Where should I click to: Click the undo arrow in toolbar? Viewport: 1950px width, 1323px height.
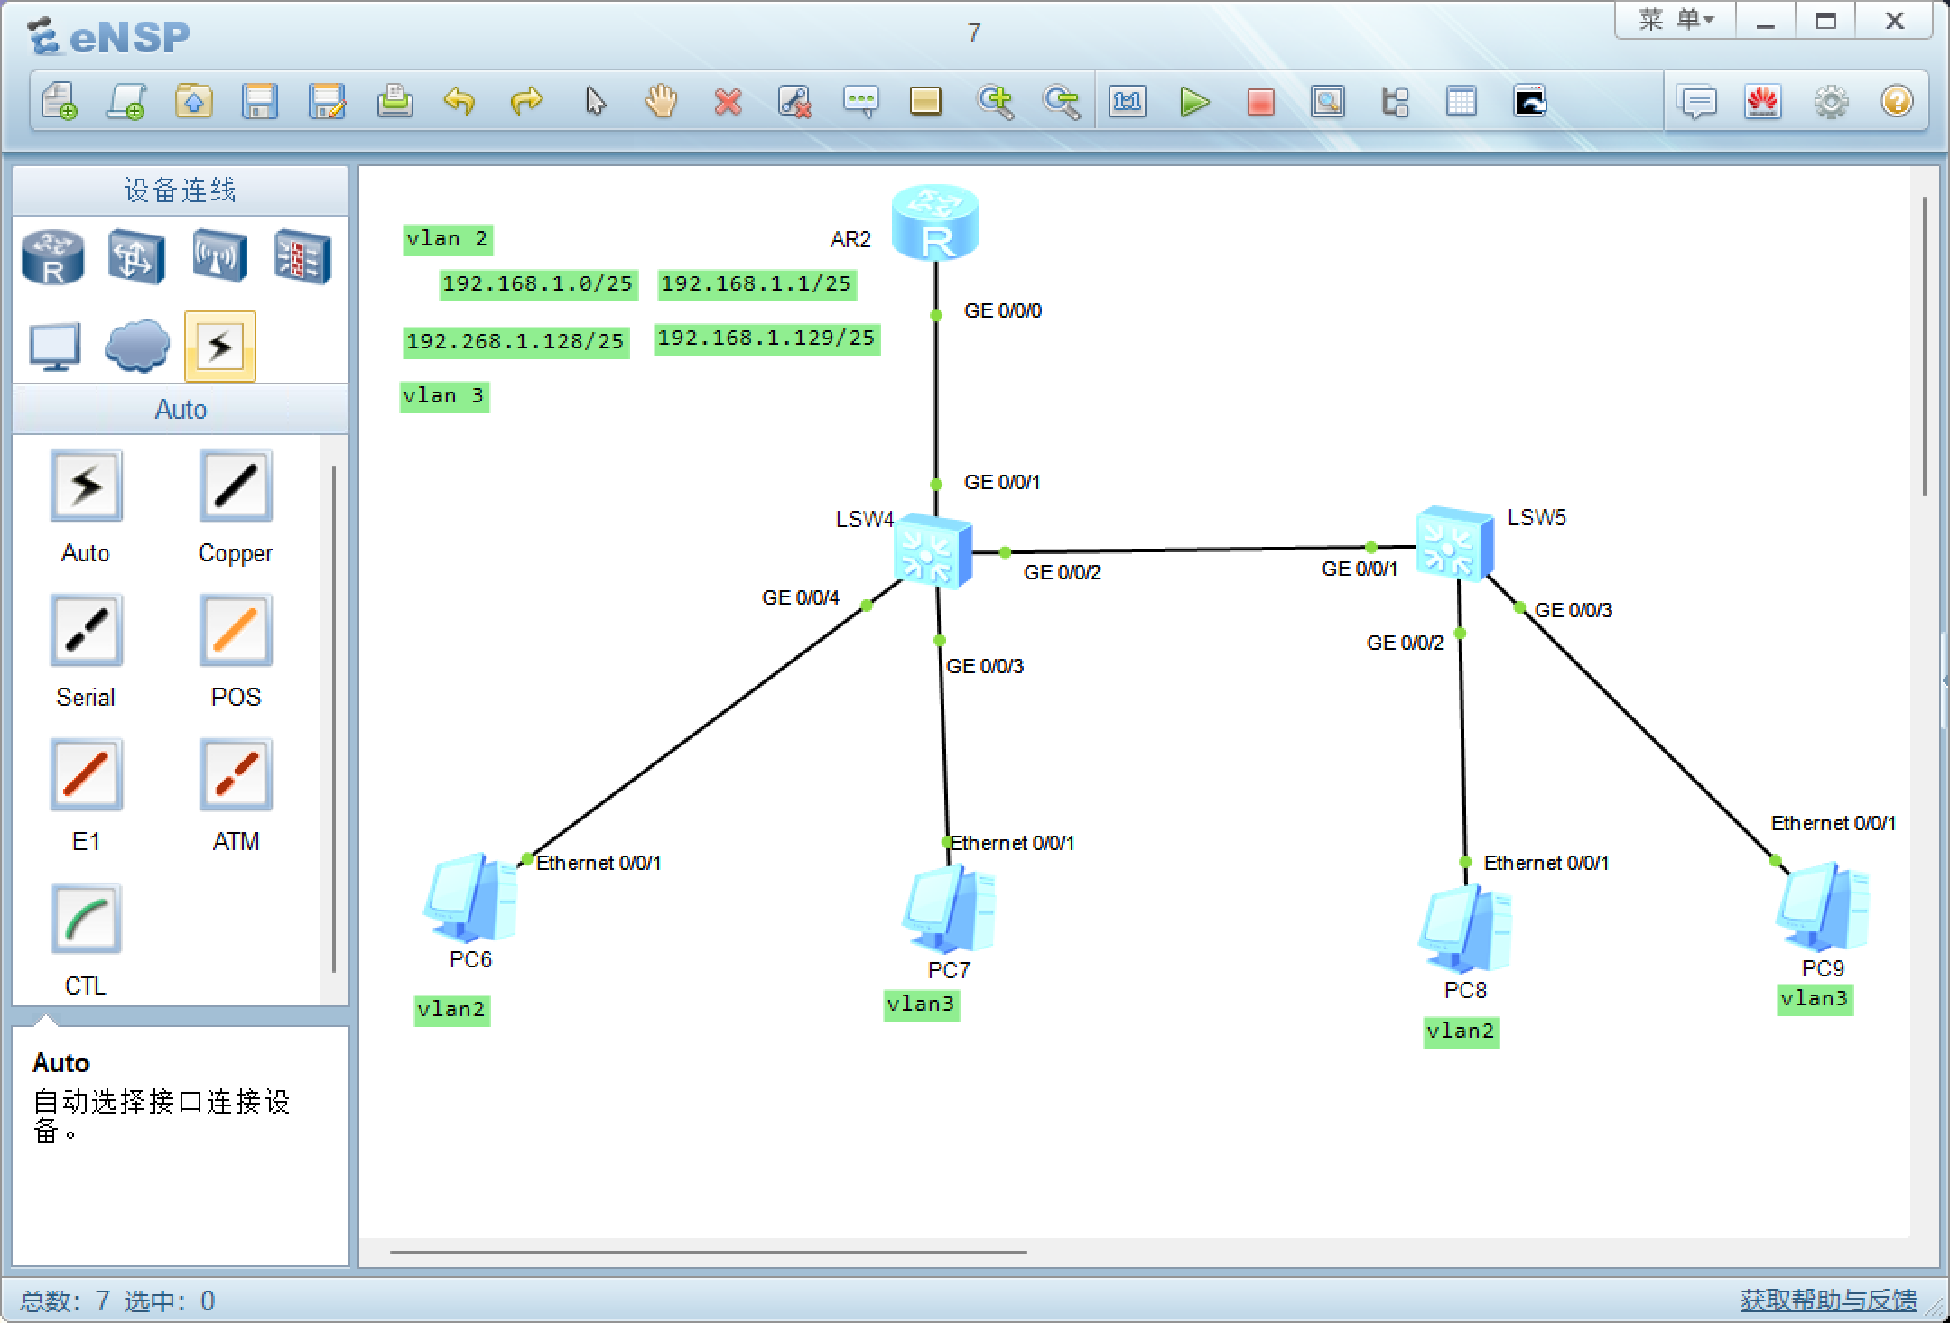[460, 101]
